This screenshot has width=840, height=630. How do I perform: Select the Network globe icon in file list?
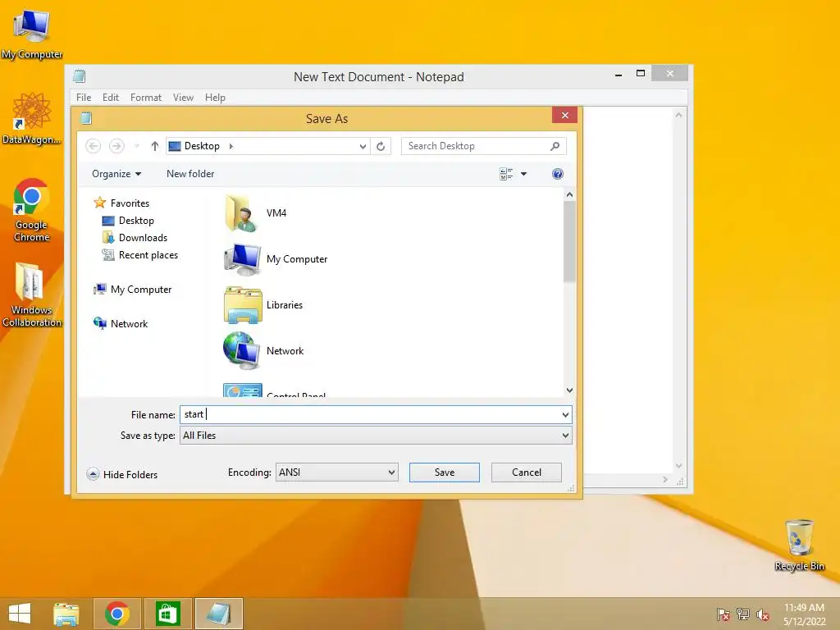pyautogui.click(x=242, y=351)
